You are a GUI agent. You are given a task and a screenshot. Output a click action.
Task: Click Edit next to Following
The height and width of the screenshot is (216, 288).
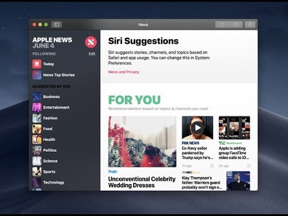pyautogui.click(x=92, y=54)
